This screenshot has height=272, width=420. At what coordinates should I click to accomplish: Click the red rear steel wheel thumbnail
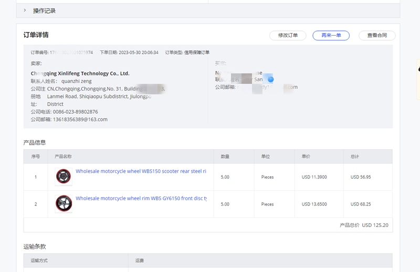pos(64,177)
